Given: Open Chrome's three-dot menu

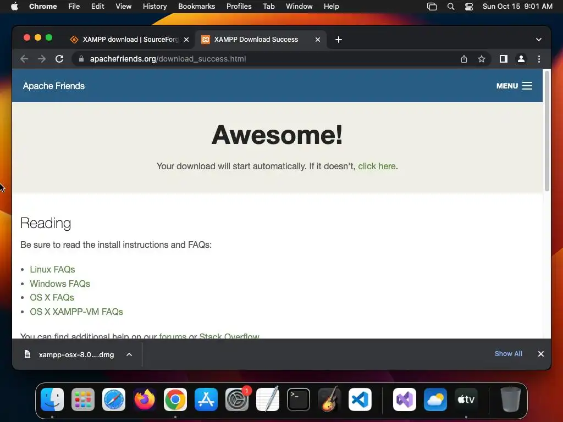Looking at the screenshot, I should click(539, 59).
